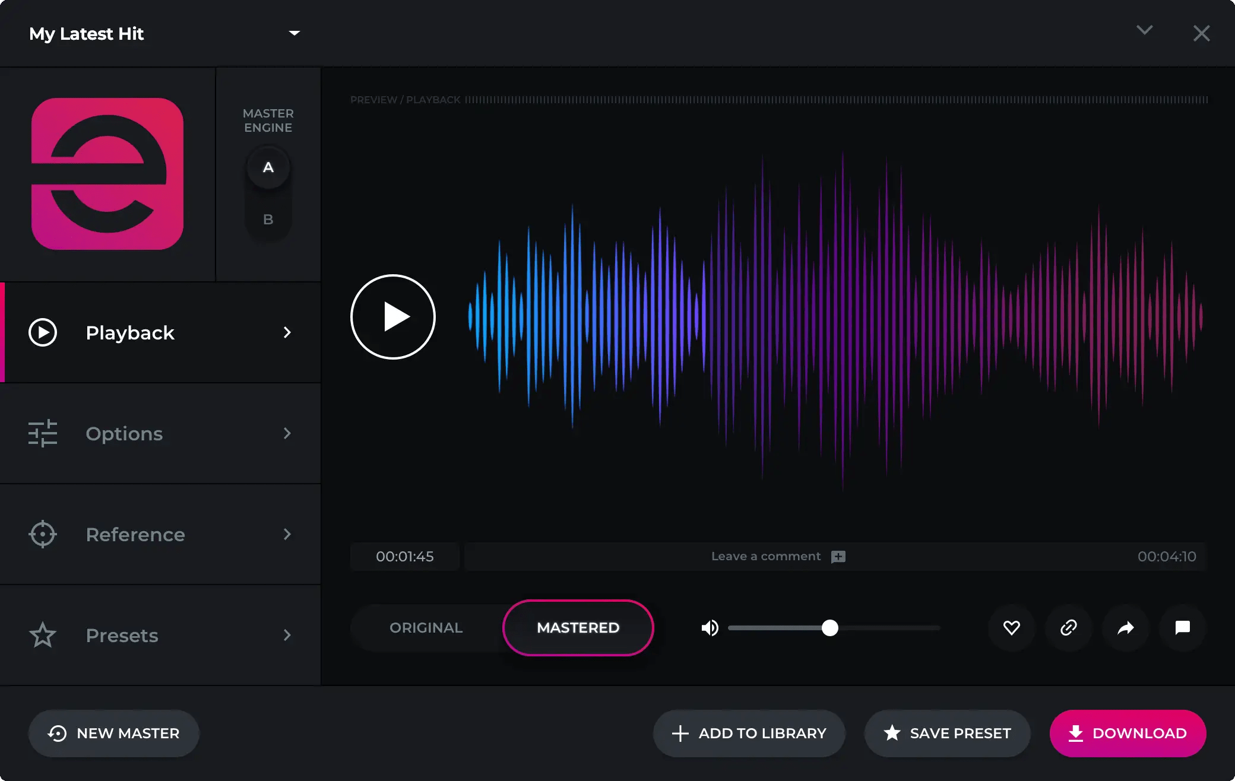Screen dimensions: 1235x781
Task: Open the comments chat bubble icon
Action: [x=1182, y=628]
